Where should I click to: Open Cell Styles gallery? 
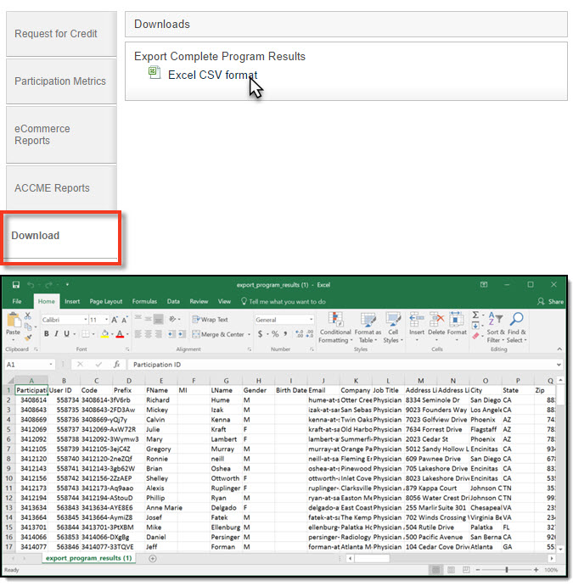coord(393,327)
